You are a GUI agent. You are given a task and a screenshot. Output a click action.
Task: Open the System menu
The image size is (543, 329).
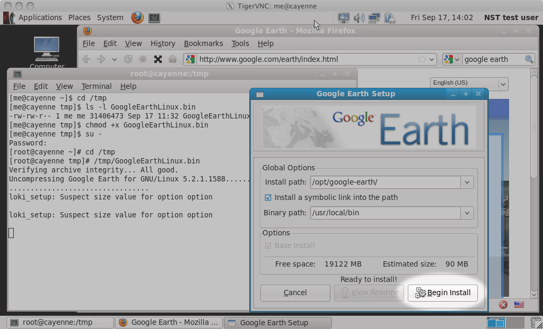coord(110,17)
